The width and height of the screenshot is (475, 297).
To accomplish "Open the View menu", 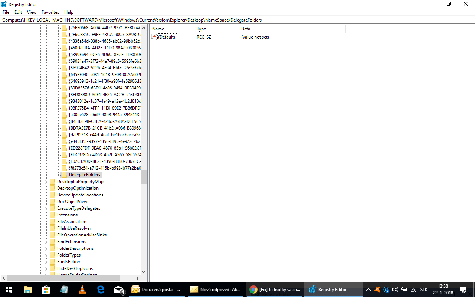I will pos(32,12).
